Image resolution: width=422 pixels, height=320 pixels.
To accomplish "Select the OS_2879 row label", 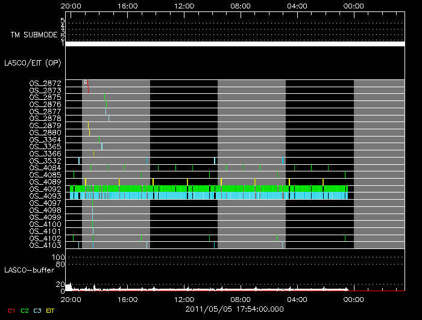I will coord(45,125).
